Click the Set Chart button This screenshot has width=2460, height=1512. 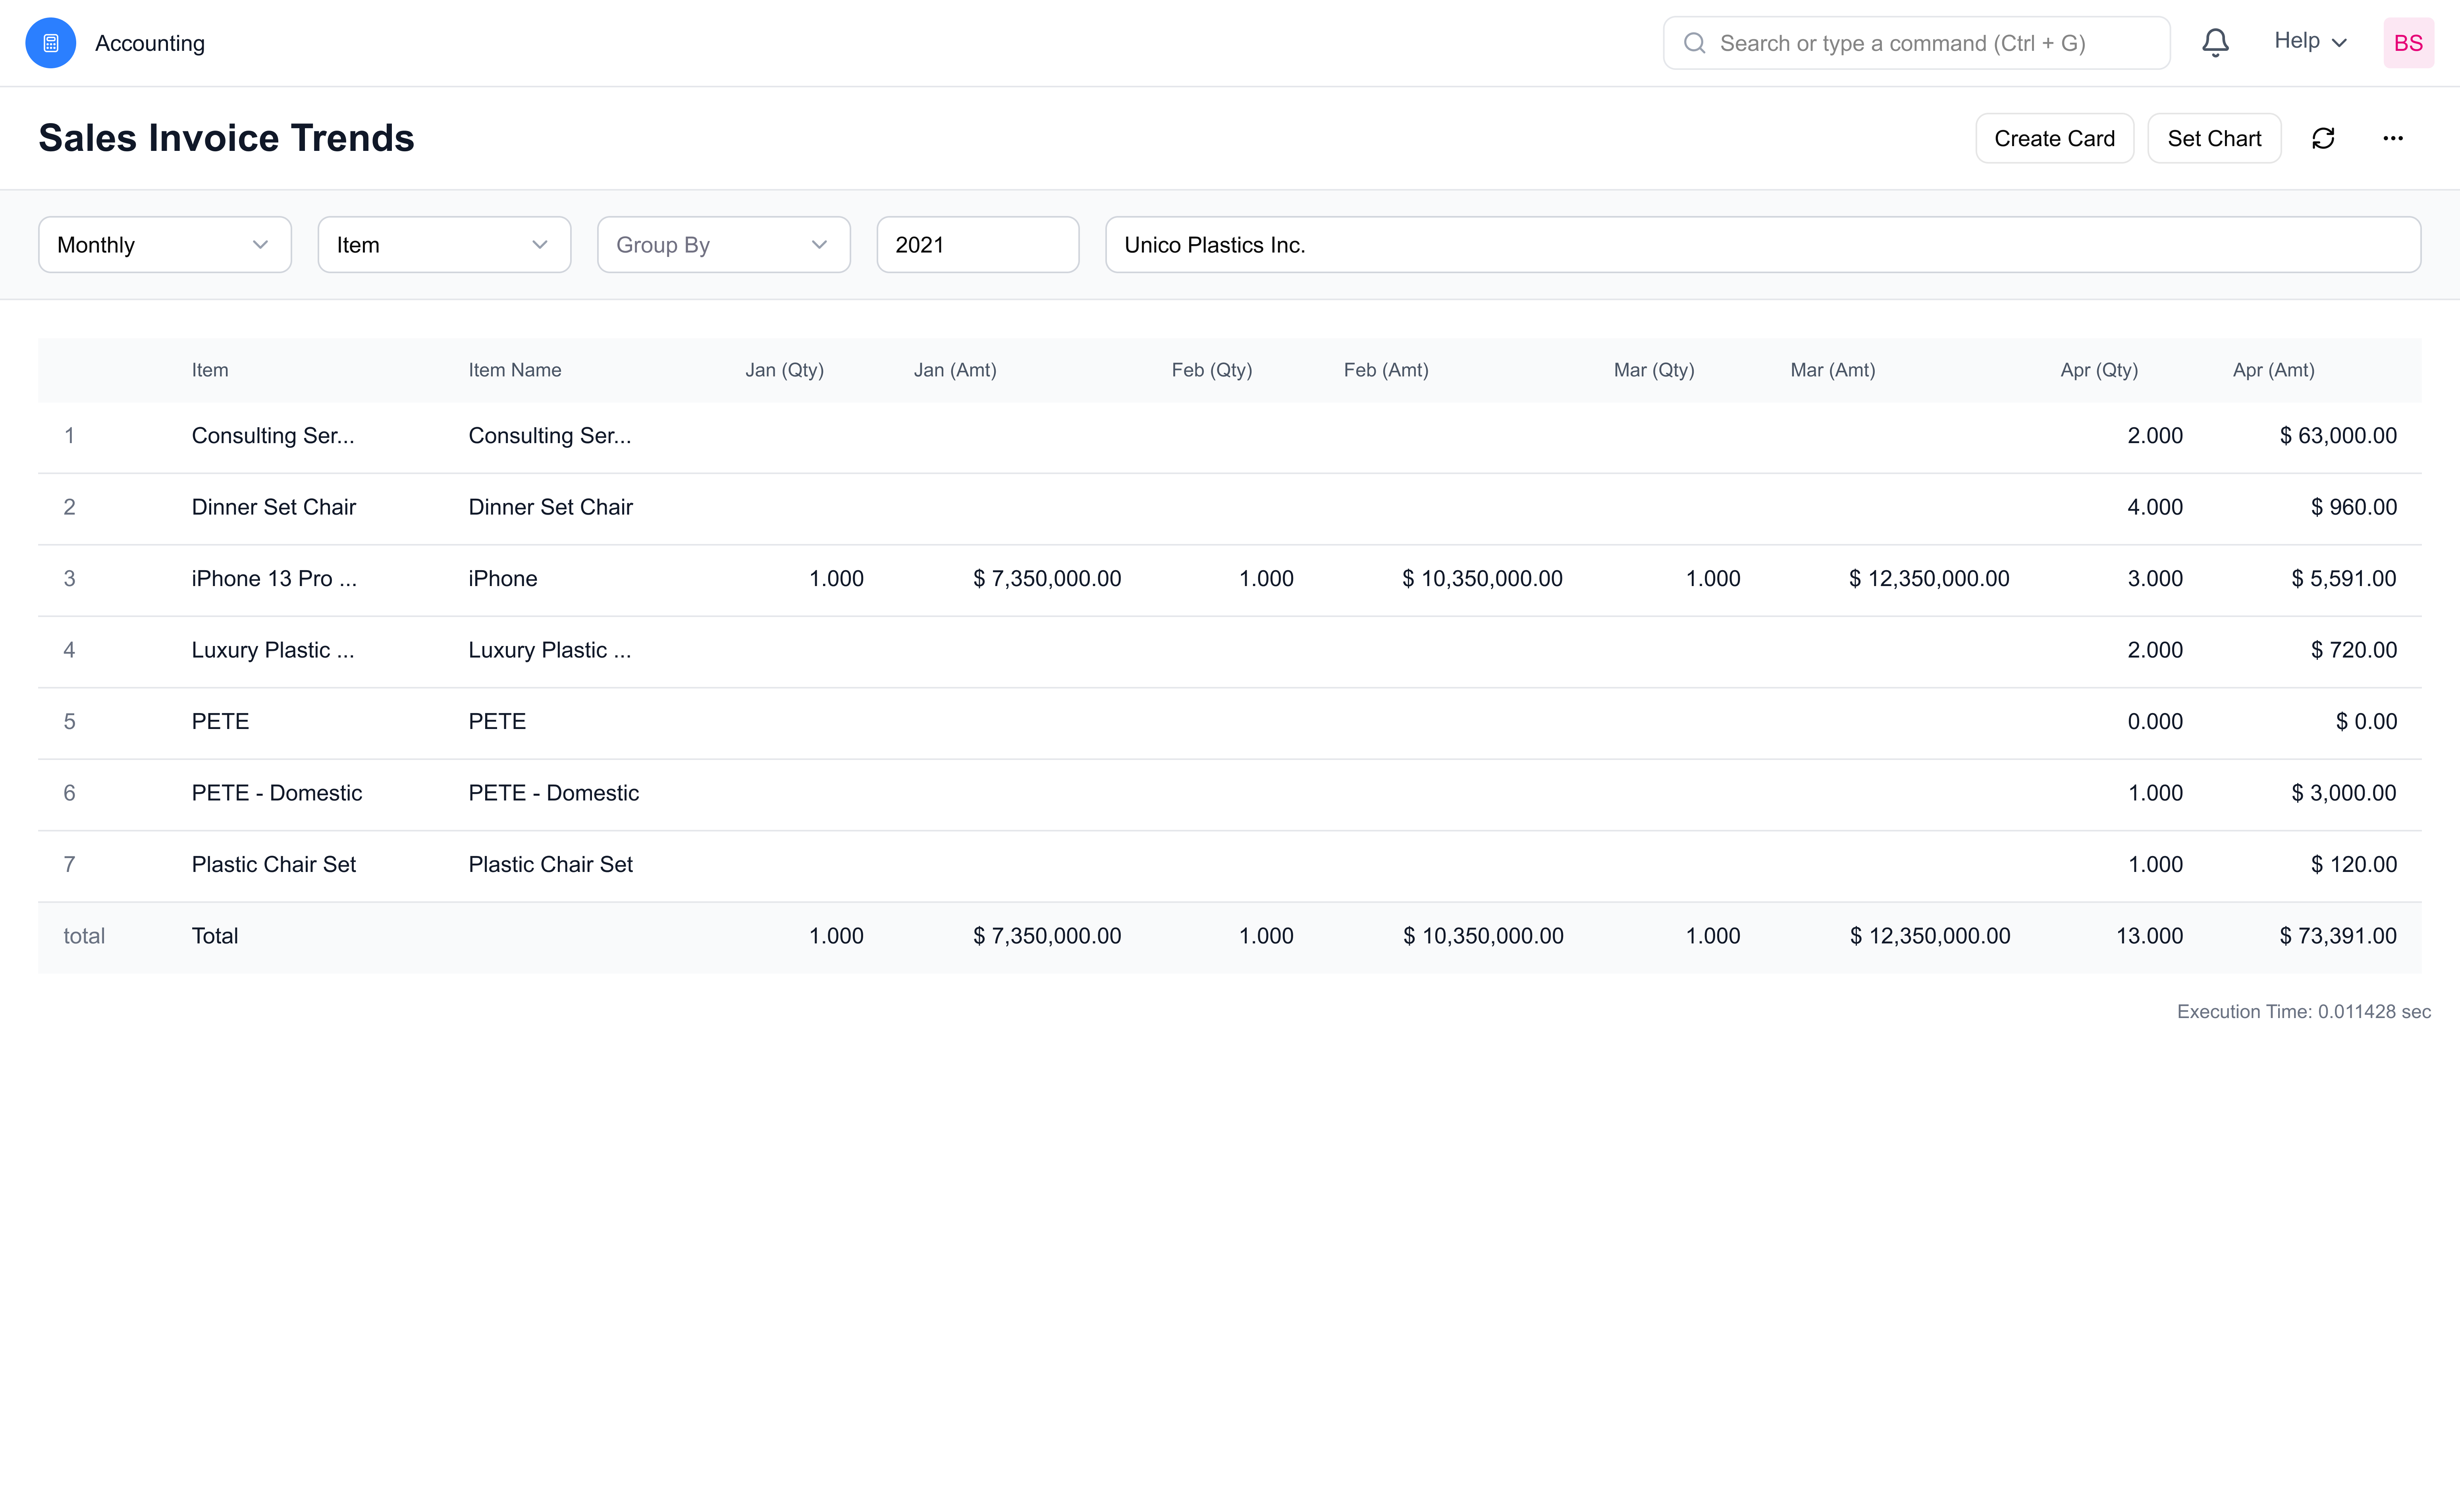click(2214, 138)
